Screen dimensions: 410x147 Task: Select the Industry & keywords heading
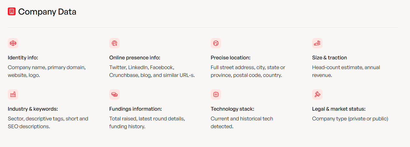pos(33,109)
